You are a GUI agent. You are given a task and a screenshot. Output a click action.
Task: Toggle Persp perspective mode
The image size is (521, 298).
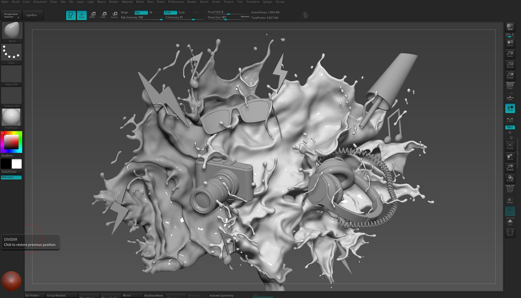click(x=510, y=86)
